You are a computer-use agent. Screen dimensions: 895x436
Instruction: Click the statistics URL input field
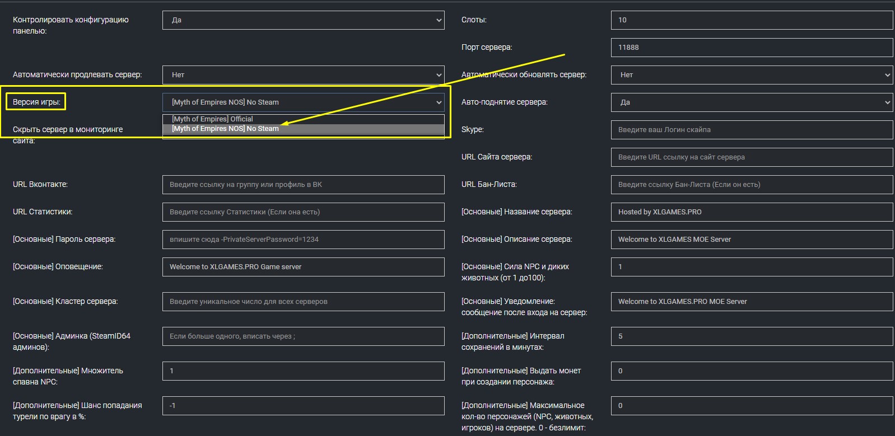click(x=303, y=212)
